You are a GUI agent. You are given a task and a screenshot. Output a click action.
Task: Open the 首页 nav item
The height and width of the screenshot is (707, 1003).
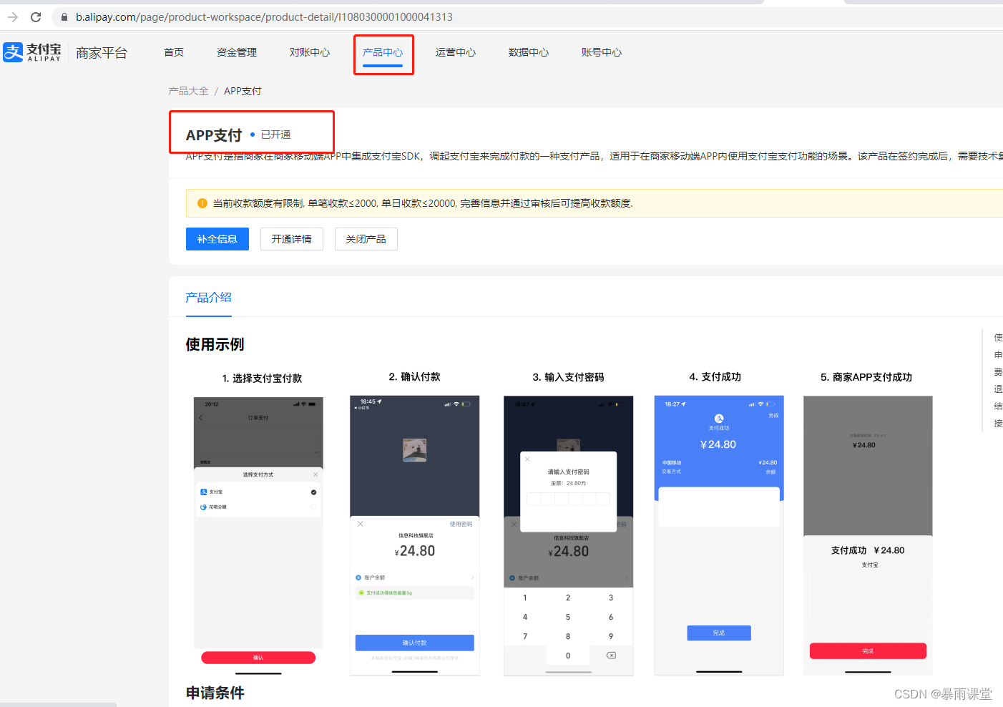(174, 52)
